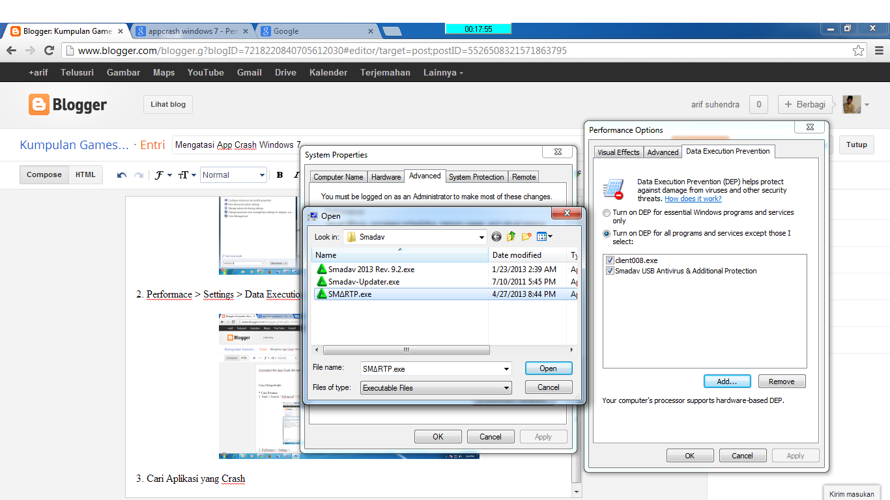
Task: Open the Blogger font family dropdown
Action: pyautogui.click(x=164, y=175)
